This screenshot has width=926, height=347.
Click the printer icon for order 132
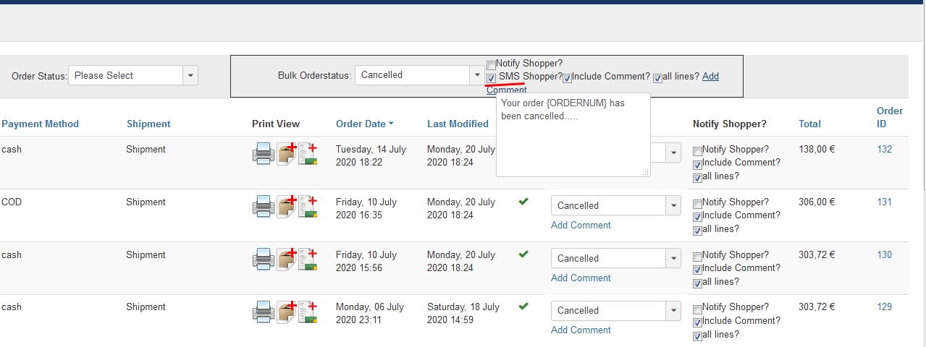click(x=263, y=154)
